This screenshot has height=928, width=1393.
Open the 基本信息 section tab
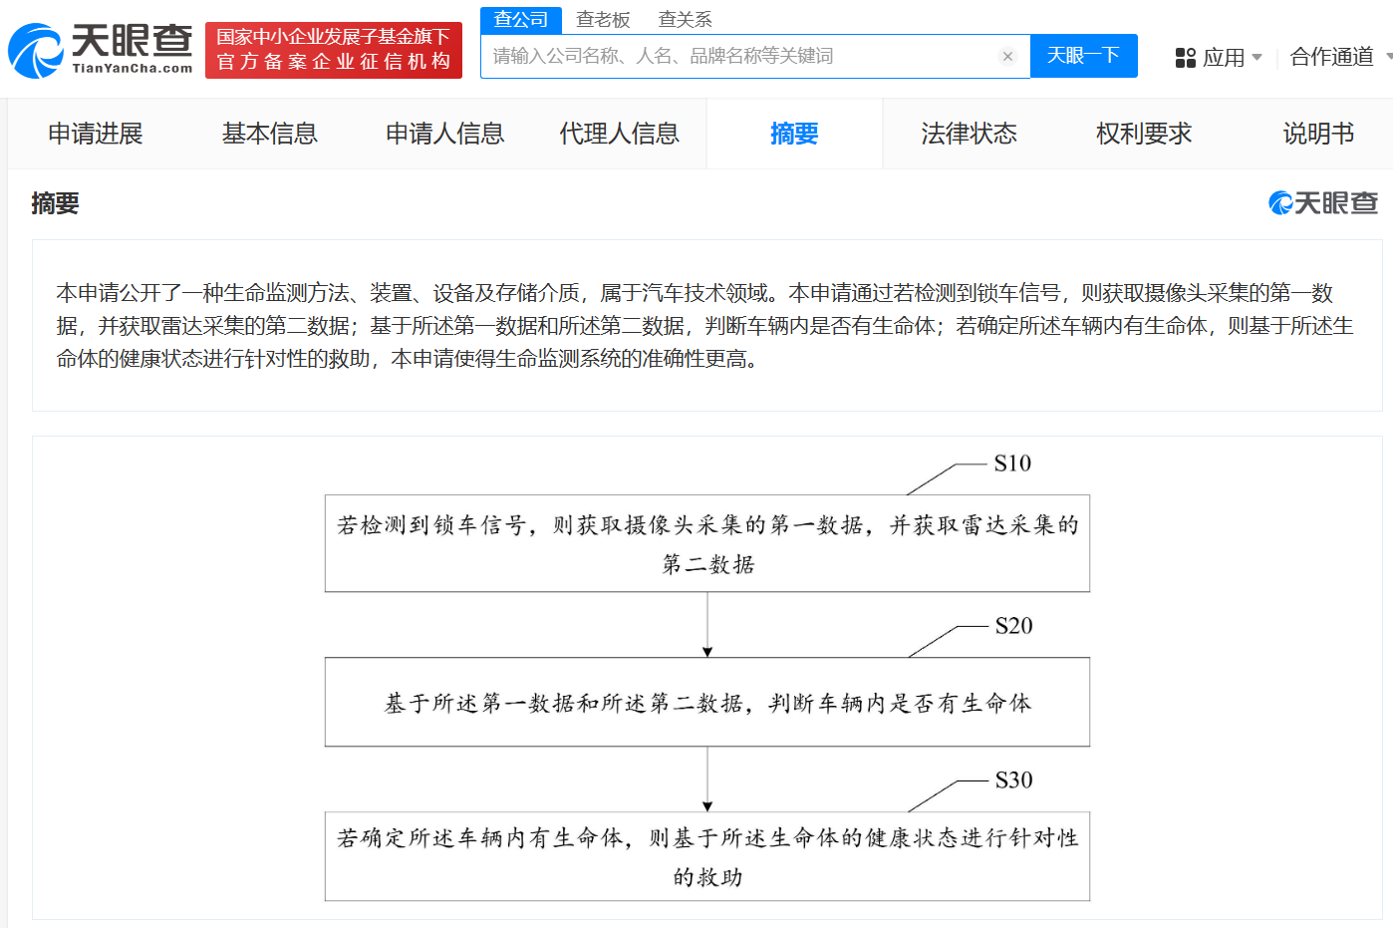point(269,134)
